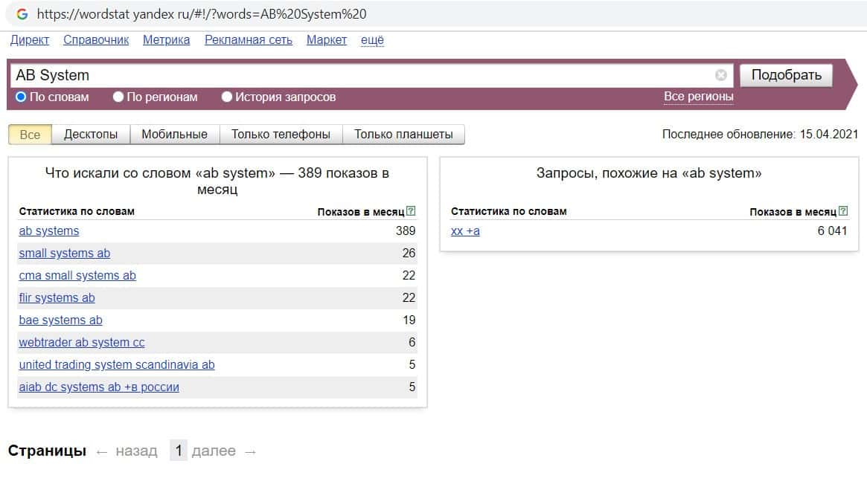
Task: Click help icon in similar queries header
Action: (x=843, y=211)
